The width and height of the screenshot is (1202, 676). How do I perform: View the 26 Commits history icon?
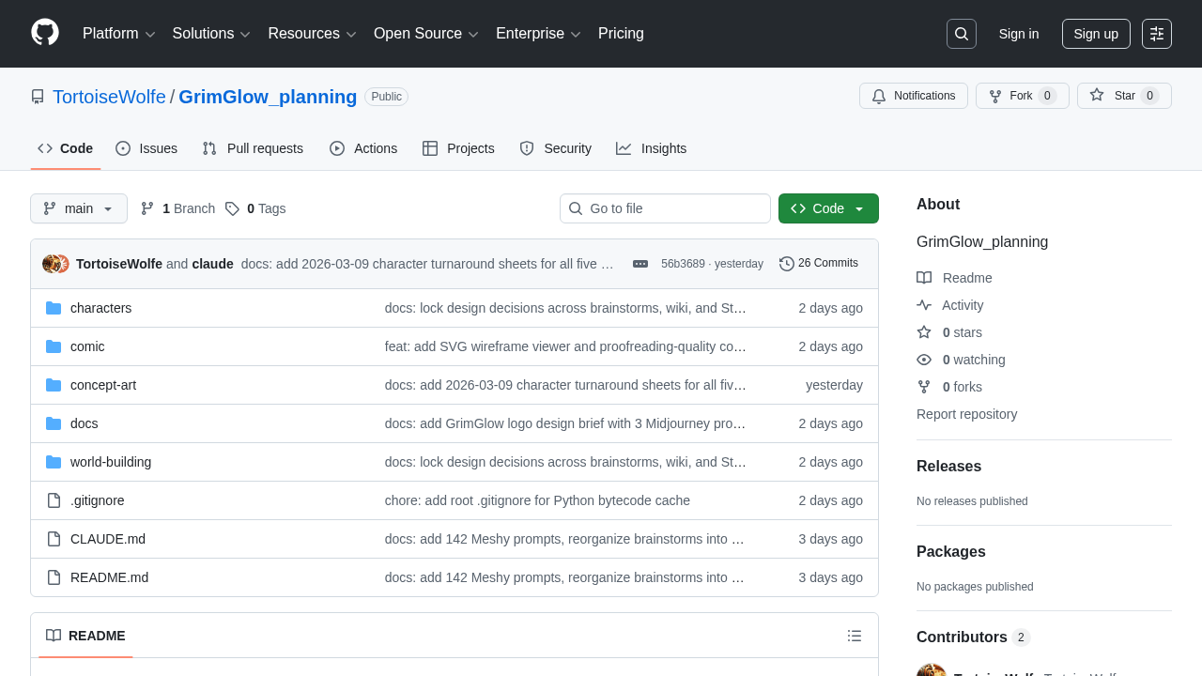pyautogui.click(x=818, y=264)
